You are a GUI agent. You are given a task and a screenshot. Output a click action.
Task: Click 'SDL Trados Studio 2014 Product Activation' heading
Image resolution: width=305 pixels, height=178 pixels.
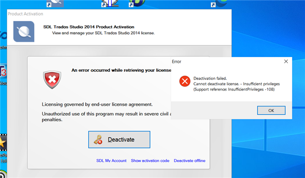pyautogui.click(x=89, y=27)
